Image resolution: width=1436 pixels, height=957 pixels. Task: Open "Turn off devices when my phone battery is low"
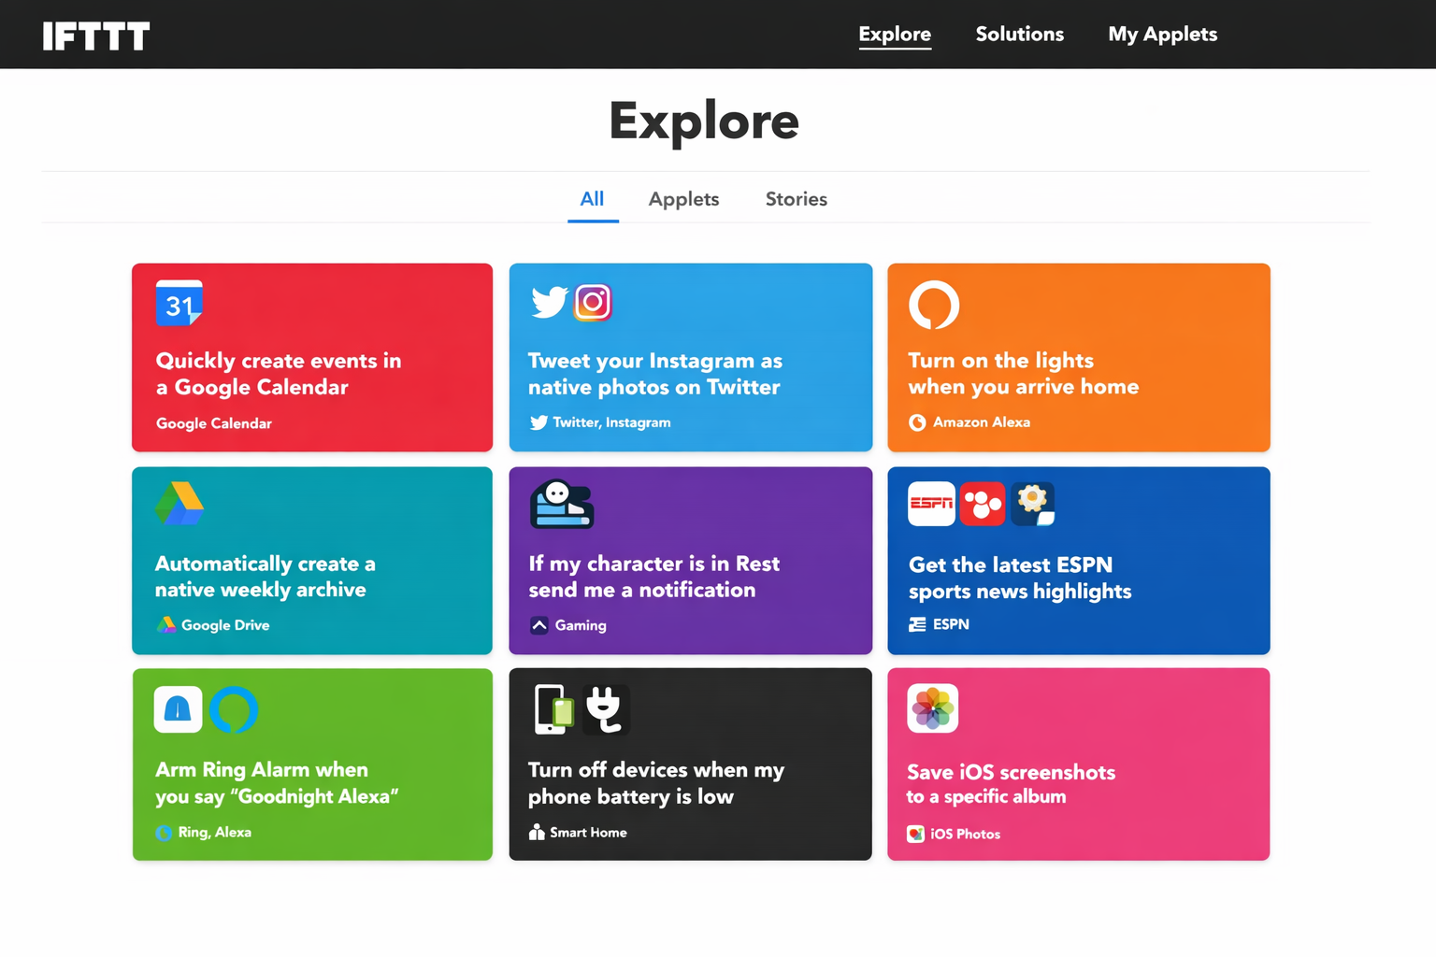[691, 764]
